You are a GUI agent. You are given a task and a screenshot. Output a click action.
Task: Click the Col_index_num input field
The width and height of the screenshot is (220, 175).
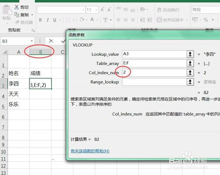click(154, 72)
